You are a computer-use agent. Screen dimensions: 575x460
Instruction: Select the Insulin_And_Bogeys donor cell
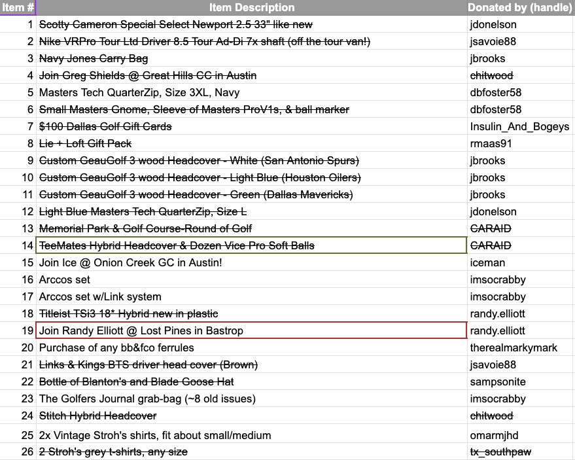pos(521,126)
